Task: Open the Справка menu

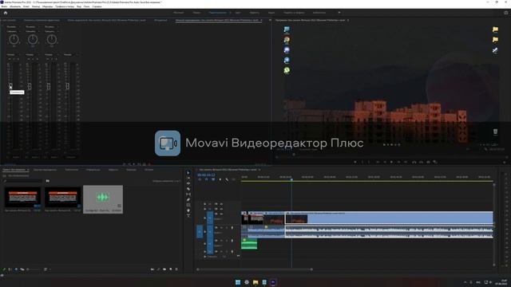Action: (97, 6)
